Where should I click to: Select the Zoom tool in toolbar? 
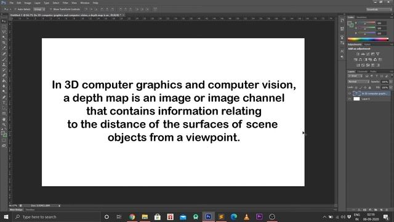coord(4,125)
